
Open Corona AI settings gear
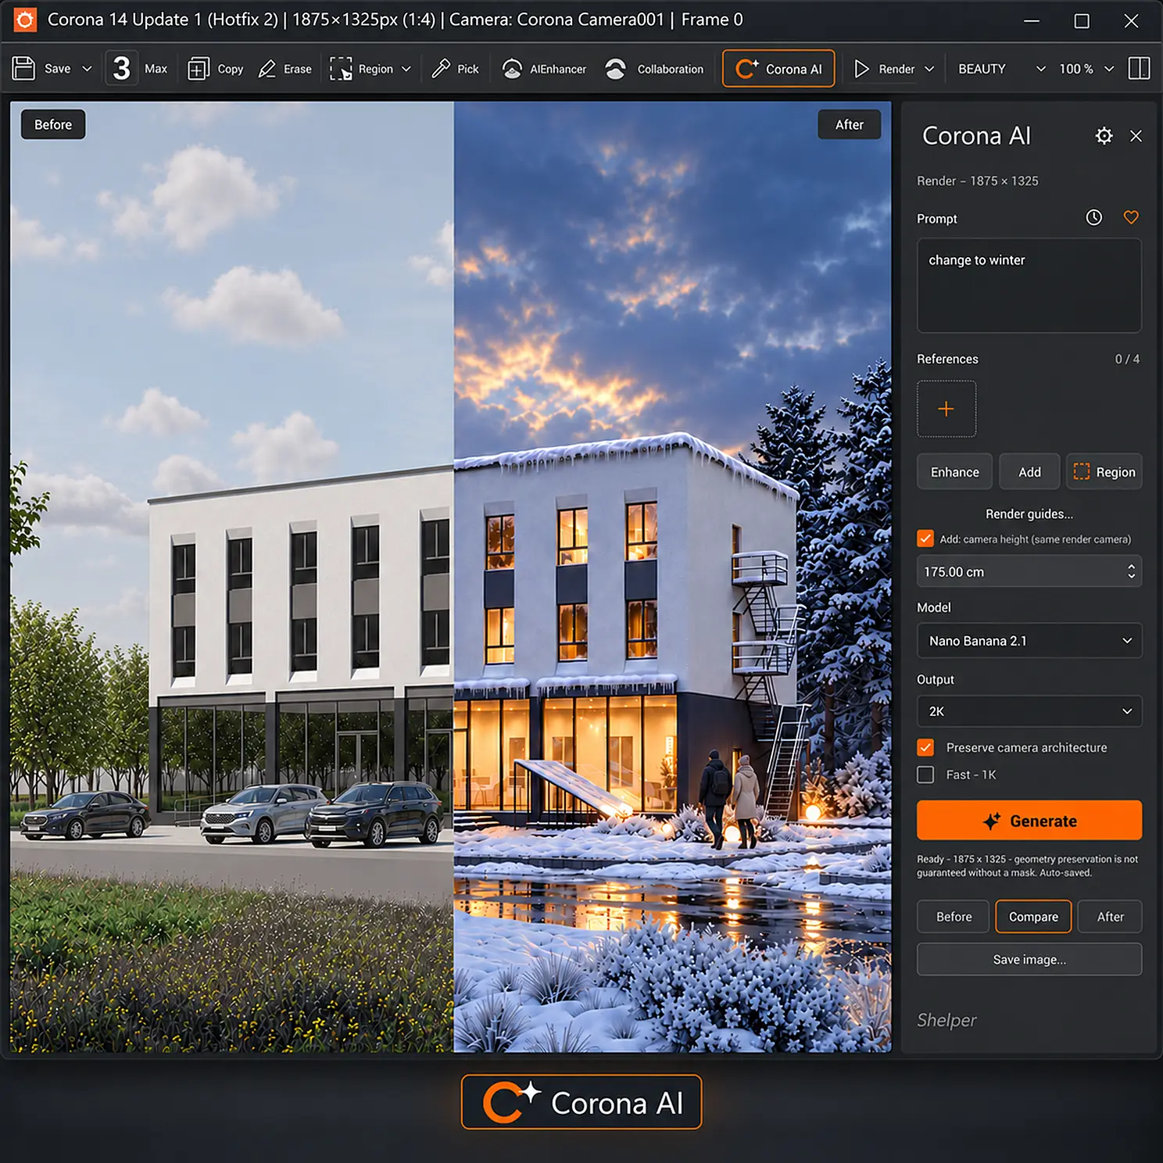tap(1104, 136)
